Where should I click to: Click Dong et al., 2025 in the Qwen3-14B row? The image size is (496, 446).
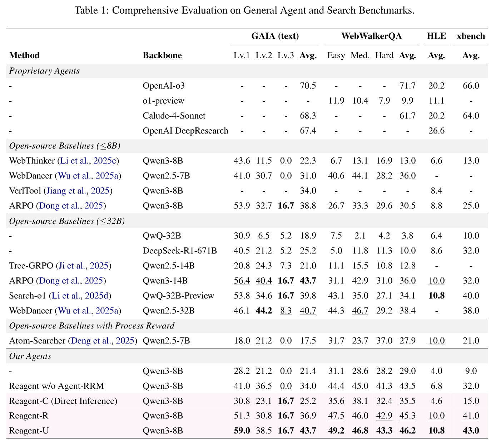pos(71,281)
